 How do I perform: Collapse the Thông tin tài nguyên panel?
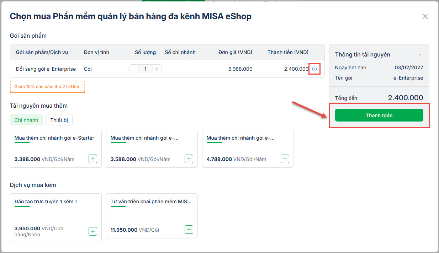click(x=420, y=54)
